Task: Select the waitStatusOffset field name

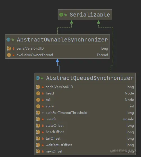Action: [x=59, y=145]
